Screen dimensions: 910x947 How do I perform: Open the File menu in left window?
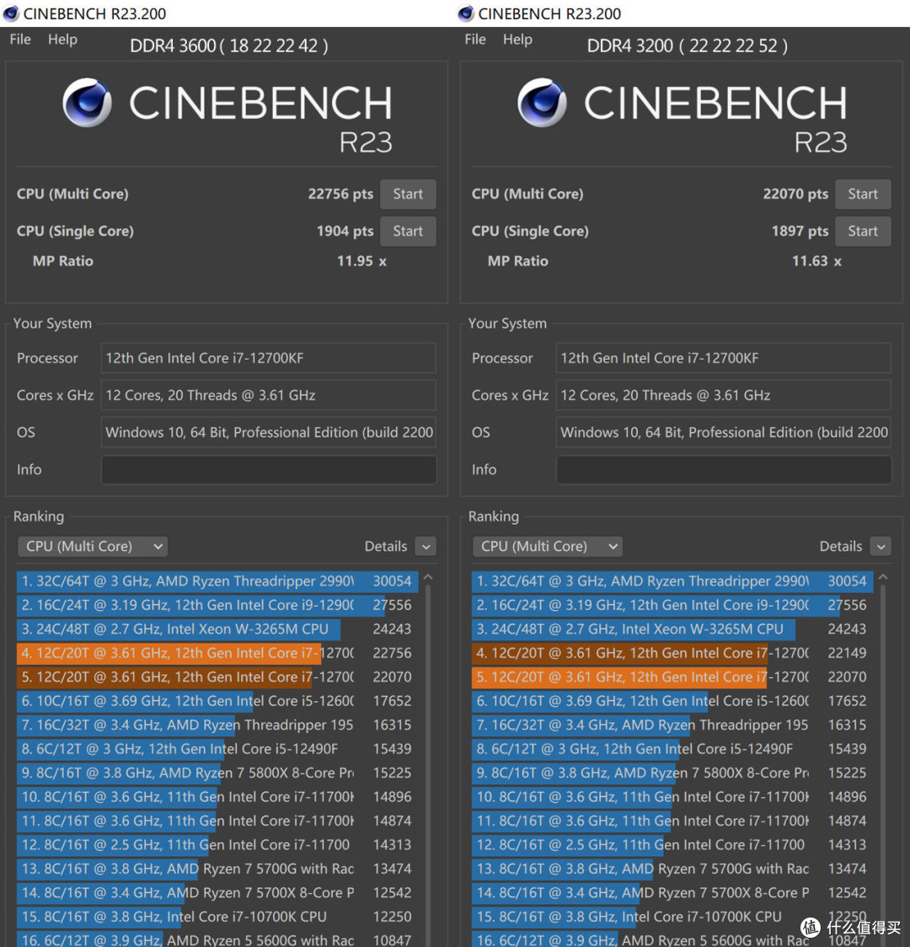click(20, 40)
